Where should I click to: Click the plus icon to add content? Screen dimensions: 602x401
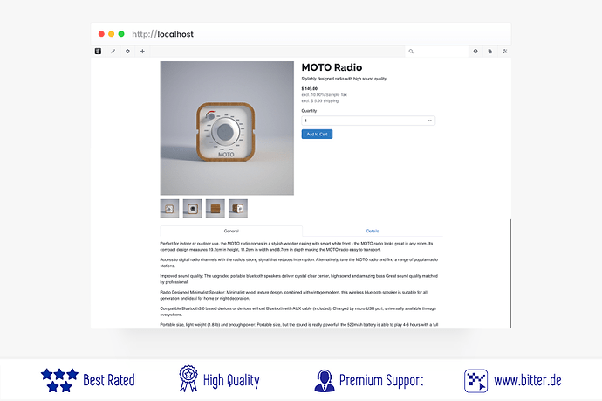142,52
